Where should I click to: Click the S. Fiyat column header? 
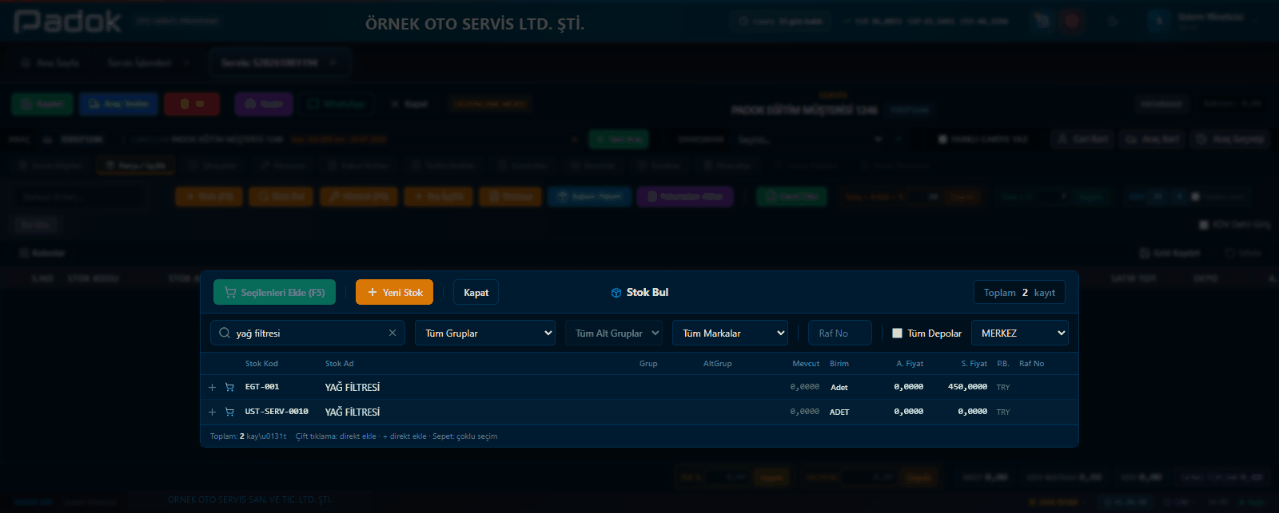pyautogui.click(x=974, y=363)
